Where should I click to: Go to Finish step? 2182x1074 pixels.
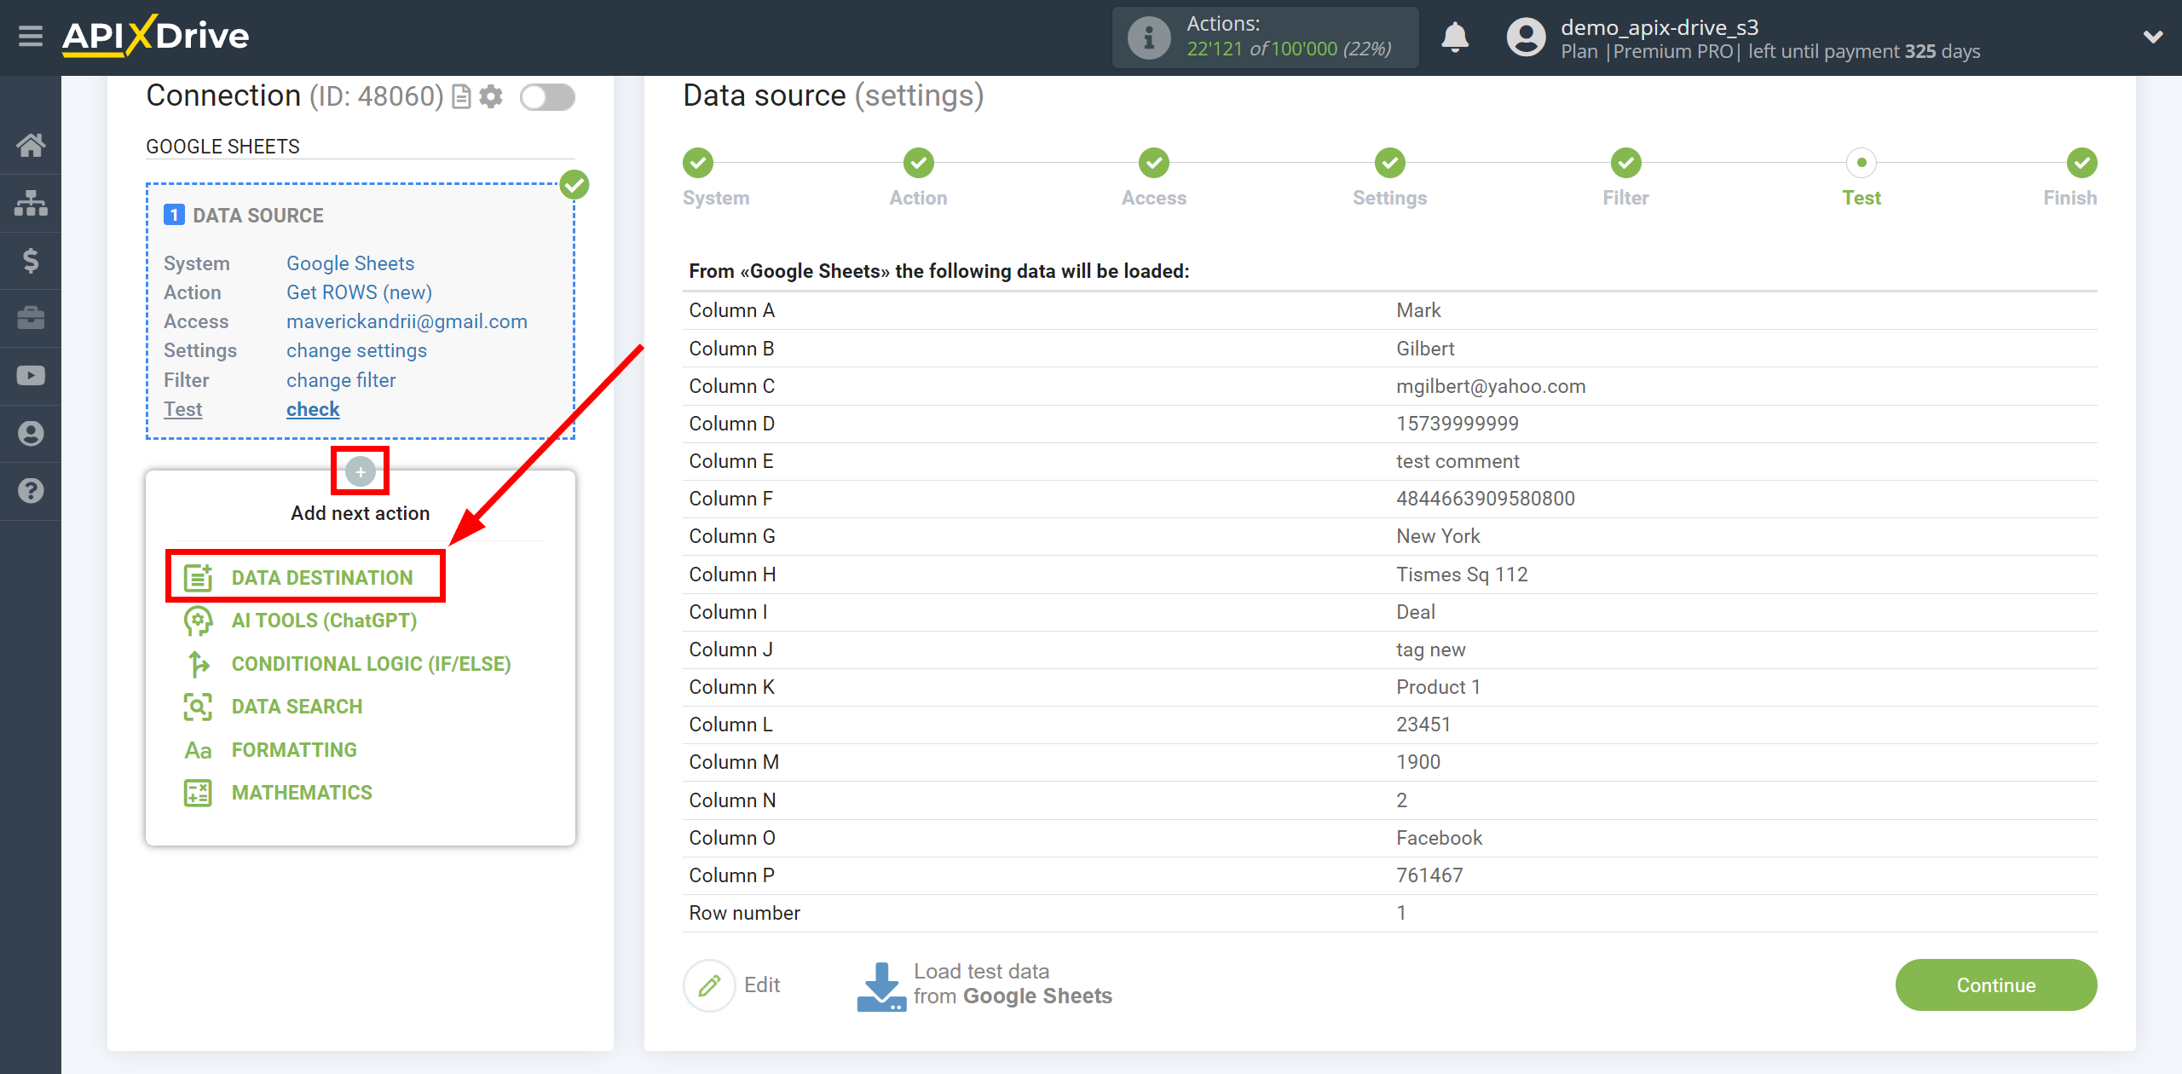(x=2081, y=163)
